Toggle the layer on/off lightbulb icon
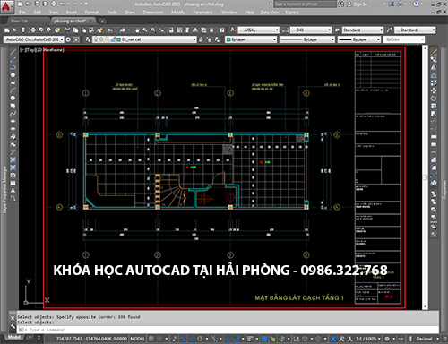 (96, 39)
